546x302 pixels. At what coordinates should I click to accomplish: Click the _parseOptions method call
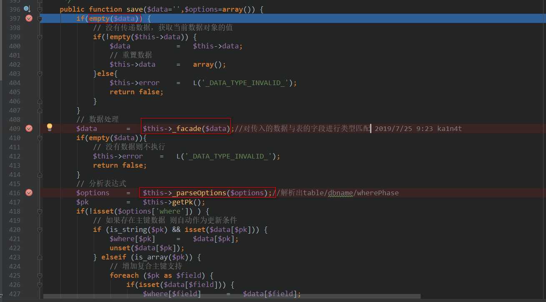[x=199, y=193]
